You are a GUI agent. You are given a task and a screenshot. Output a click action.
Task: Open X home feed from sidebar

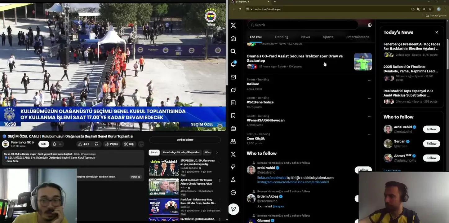[x=233, y=39]
